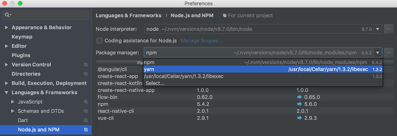Screen dimensions: 397x136
Task: Open the Plugins settings page
Action: coord(21,55)
